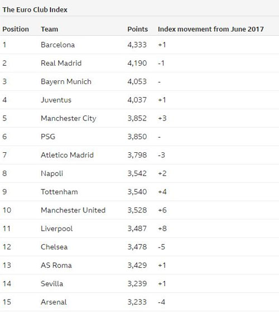279x314 pixels.
Task: Click Sevilla's points value 3,239
Action: tap(137, 283)
